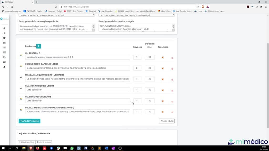This screenshot has height=151, width=269.
Task: Open the Resumen - PayPal bookmark
Action: 53,11
